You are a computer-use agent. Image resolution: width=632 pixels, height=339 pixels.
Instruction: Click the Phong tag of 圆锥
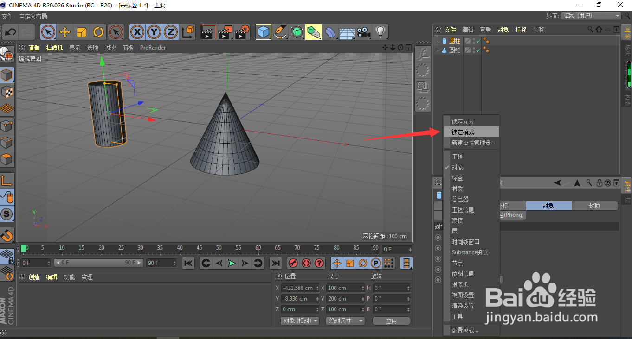[x=486, y=50]
